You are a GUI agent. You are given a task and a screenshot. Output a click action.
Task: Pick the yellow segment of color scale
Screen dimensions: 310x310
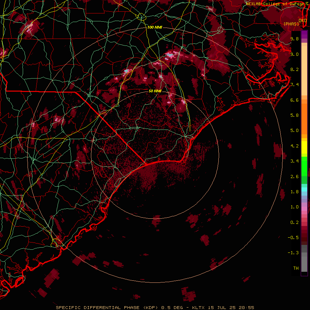point(304,147)
